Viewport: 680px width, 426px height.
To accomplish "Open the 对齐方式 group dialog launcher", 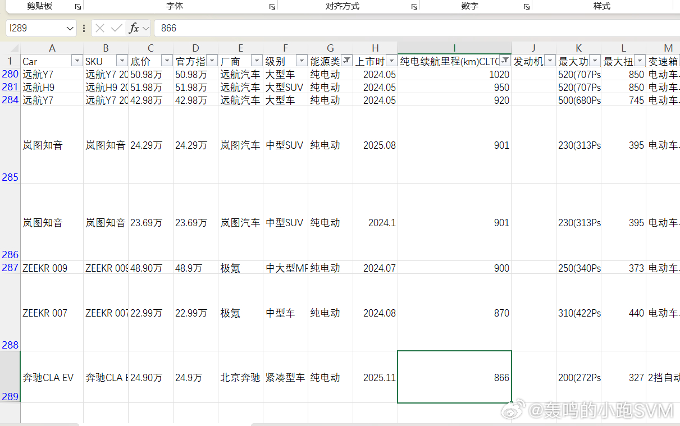I will click(x=414, y=7).
